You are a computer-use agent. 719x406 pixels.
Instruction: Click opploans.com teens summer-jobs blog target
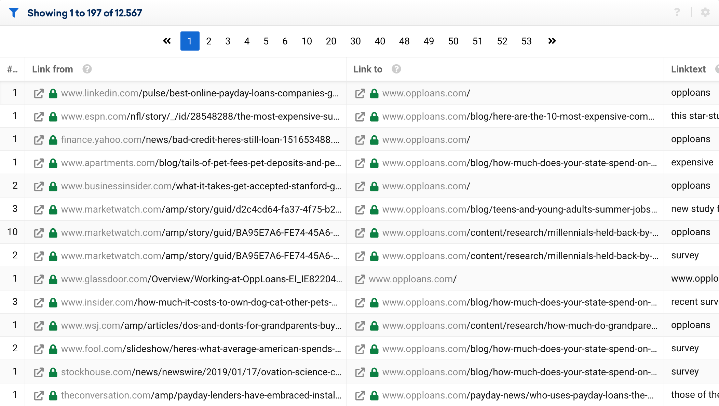point(520,209)
